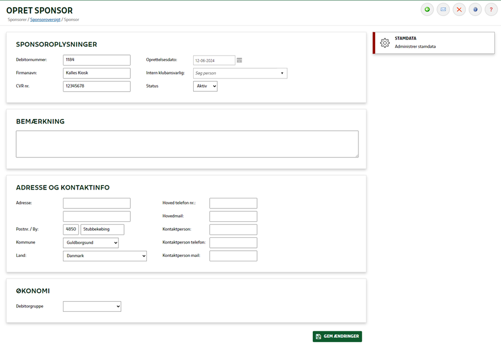Open the calendar picker for Oprettelsesdato
Viewport: 501px width, 348px height.
239,60
